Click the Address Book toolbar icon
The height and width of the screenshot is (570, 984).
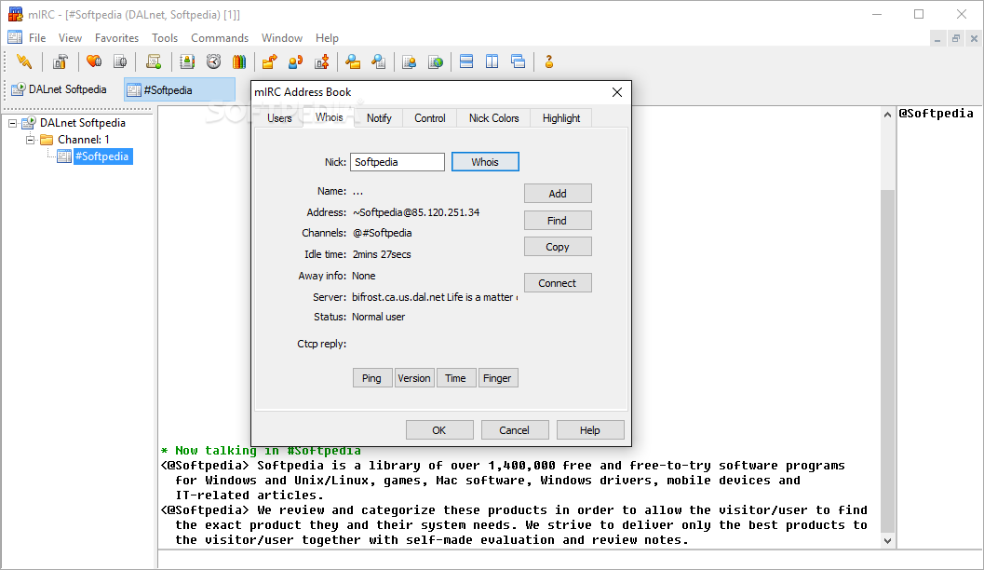tap(187, 61)
